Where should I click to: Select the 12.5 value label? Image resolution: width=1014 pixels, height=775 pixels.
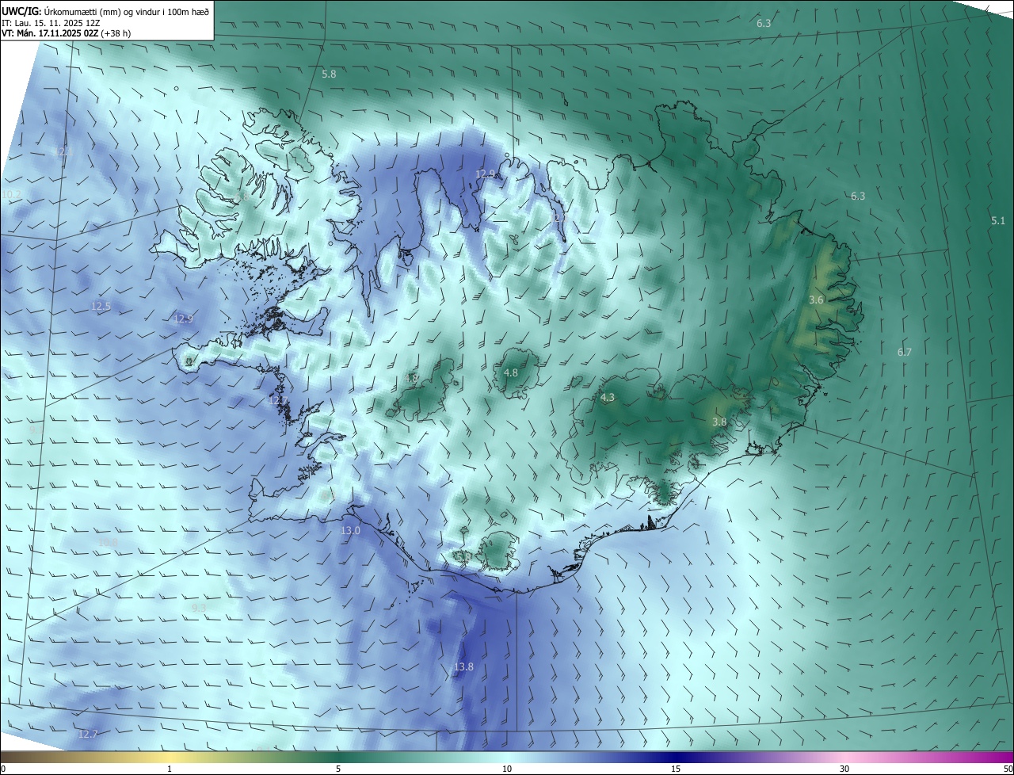[101, 306]
